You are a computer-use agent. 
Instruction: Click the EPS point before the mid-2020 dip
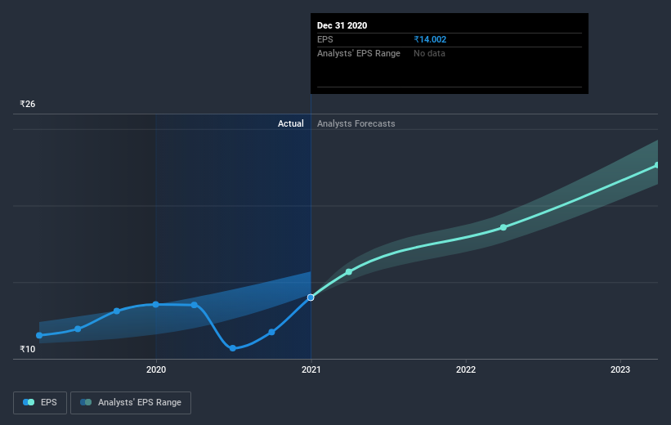[x=195, y=305]
